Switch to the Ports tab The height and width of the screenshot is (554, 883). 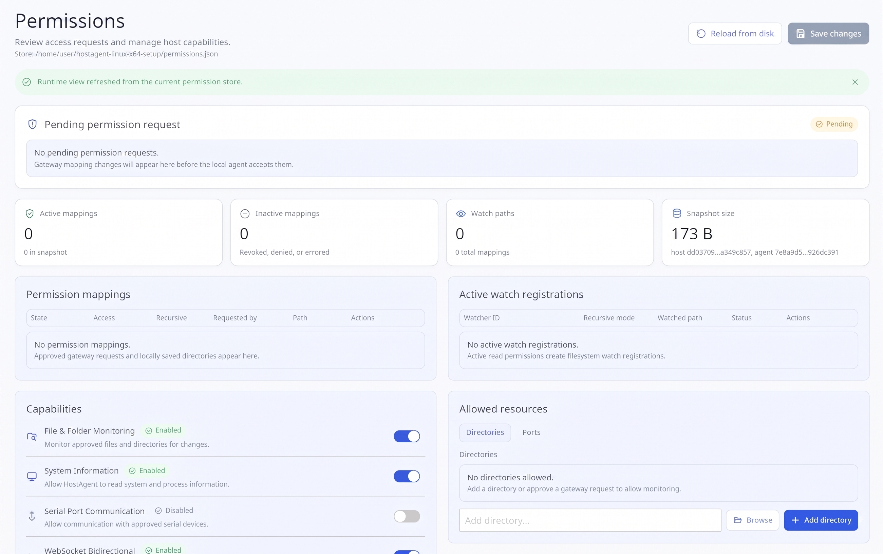(531, 432)
